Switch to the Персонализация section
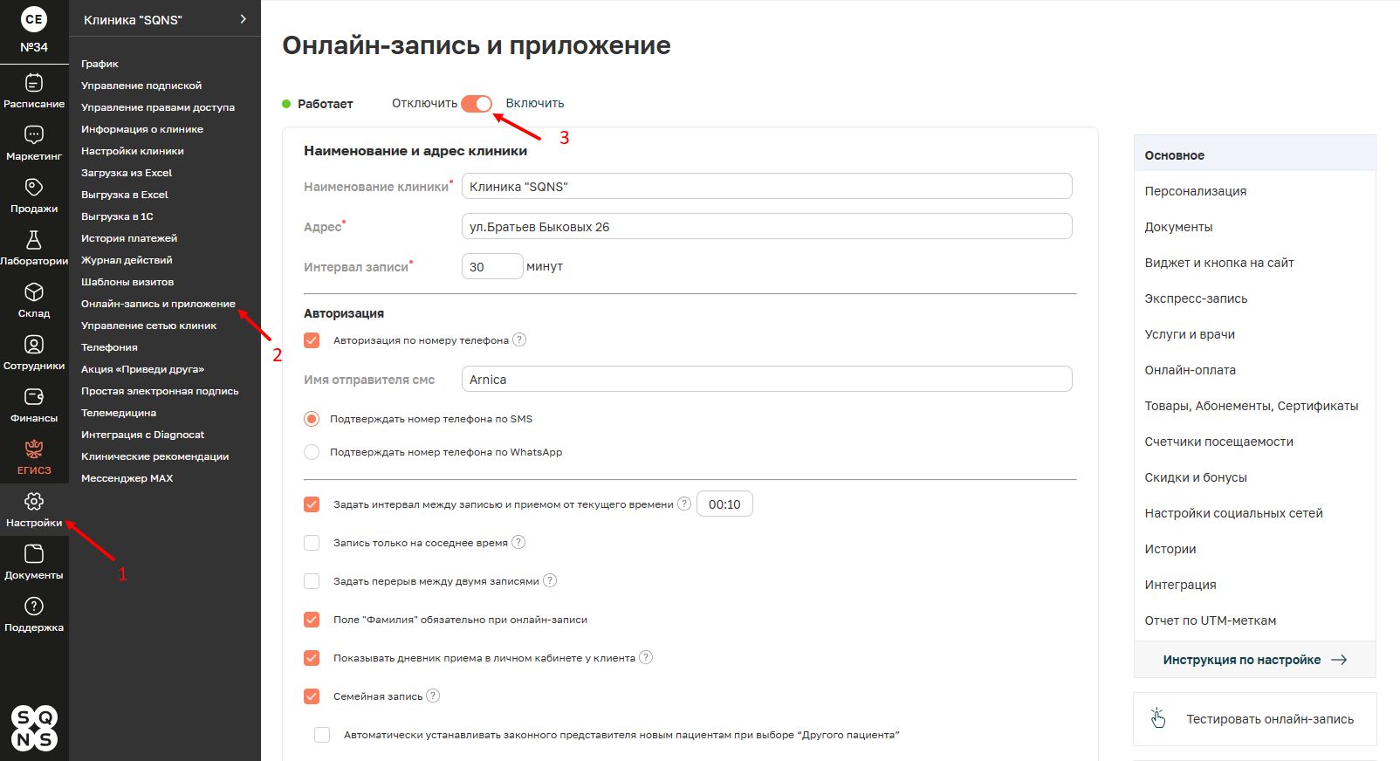The height and width of the screenshot is (761, 1400). coord(1195,191)
